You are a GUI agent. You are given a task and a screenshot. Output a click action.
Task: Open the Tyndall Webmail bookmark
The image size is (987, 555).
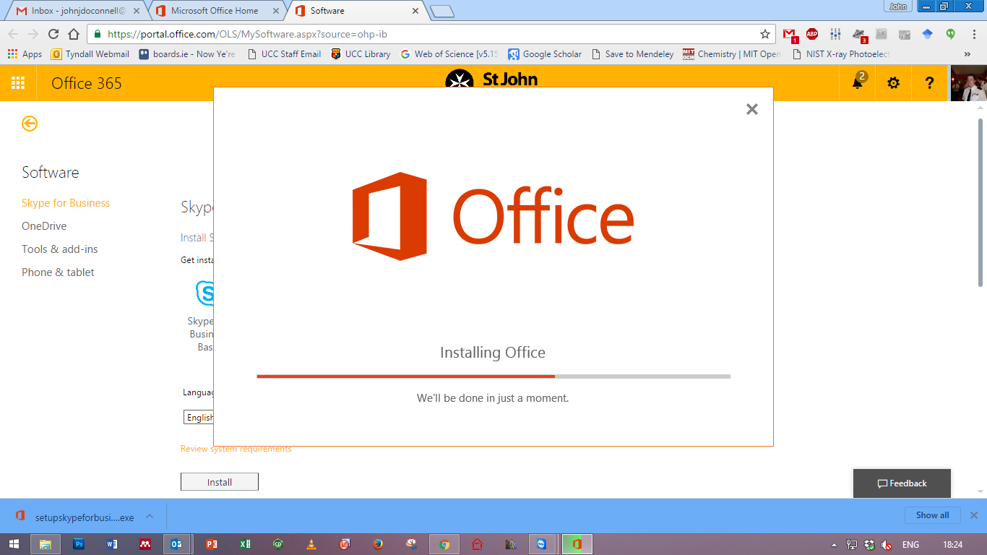pyautogui.click(x=91, y=54)
